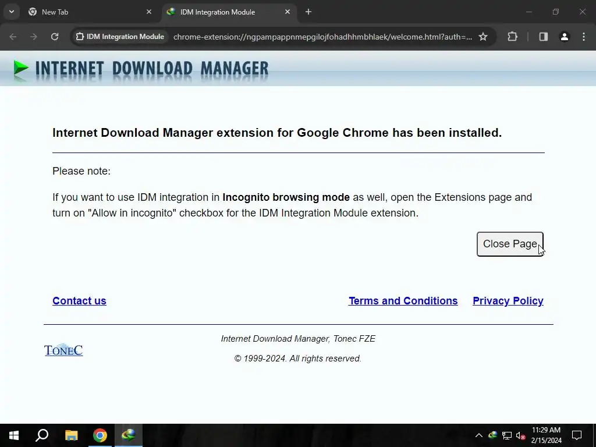Click the IDM system tray icon
596x447 pixels.
pyautogui.click(x=492, y=435)
